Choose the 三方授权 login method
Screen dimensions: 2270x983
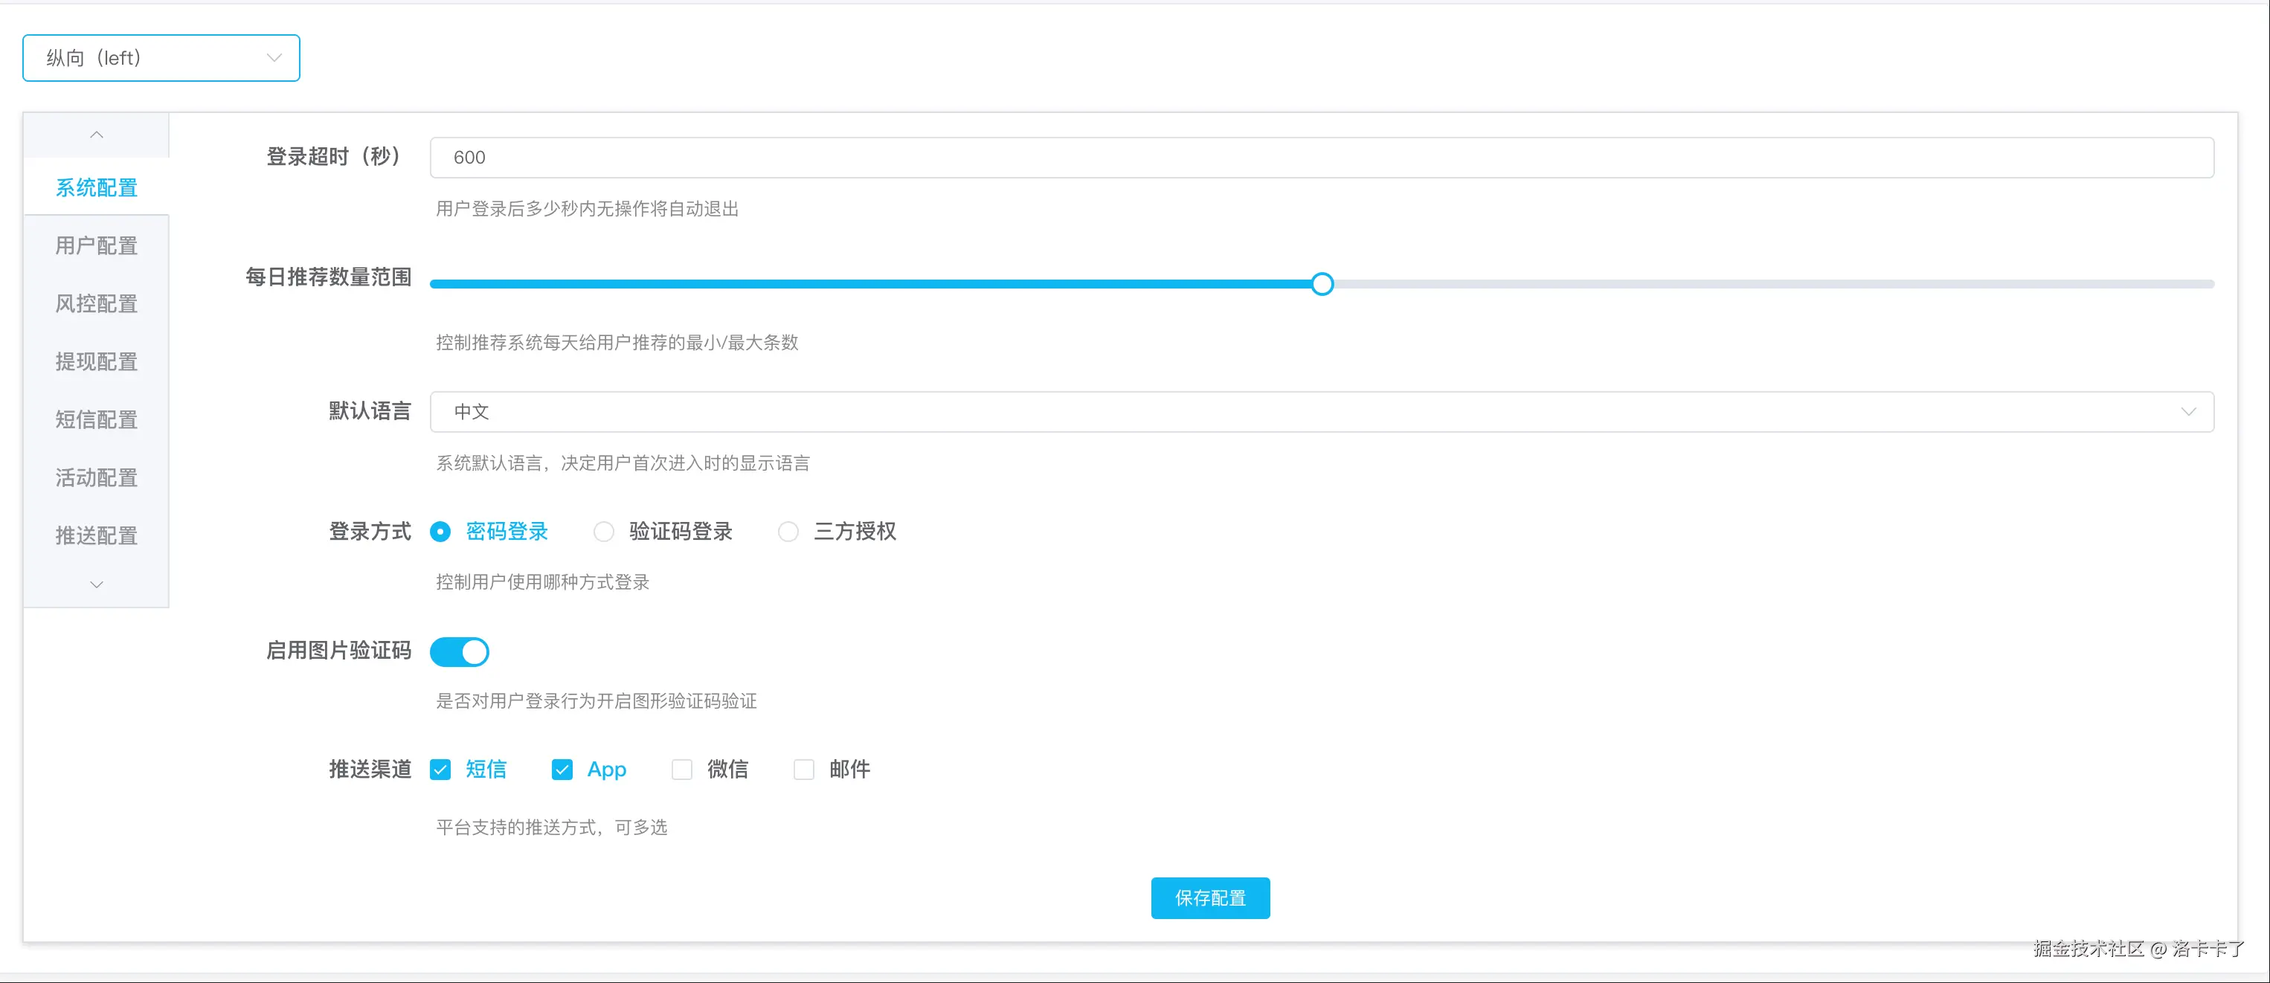(x=788, y=532)
